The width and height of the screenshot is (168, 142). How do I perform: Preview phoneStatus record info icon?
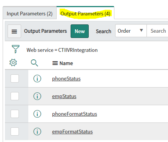pos(37,79)
